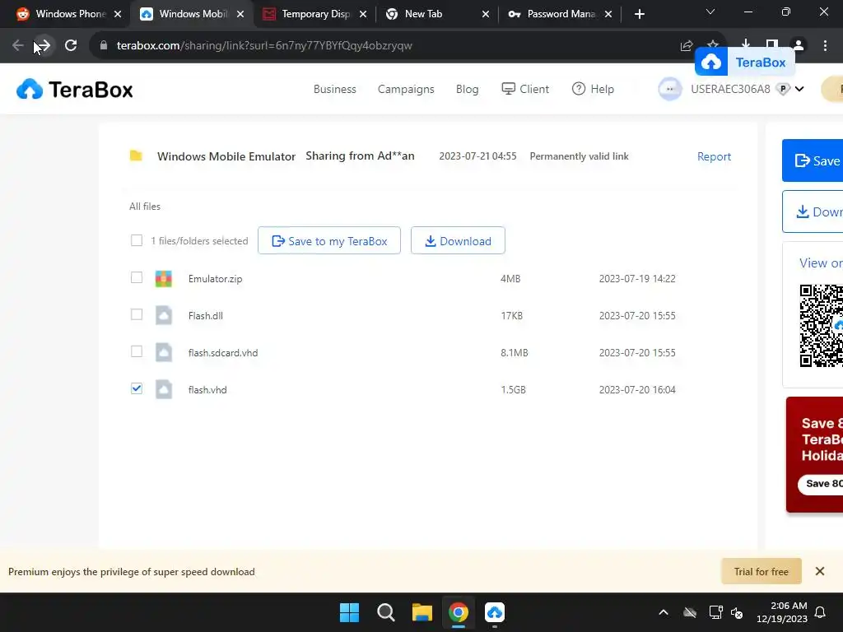
Task: Check the Flash.dll checkbox
Action: point(137,314)
